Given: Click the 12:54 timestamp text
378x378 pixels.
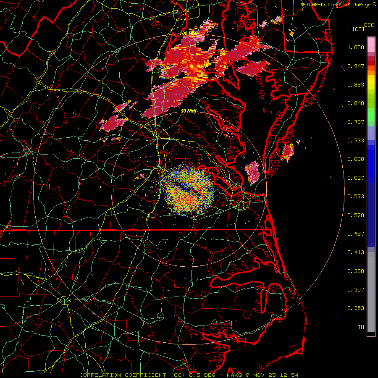Looking at the screenshot, I should pos(290,375).
